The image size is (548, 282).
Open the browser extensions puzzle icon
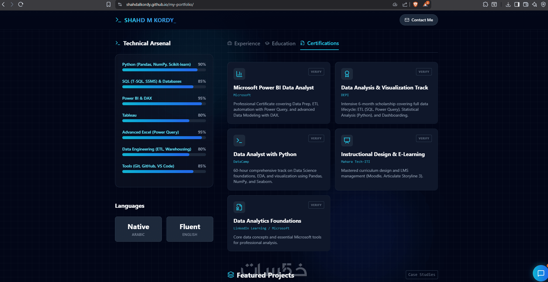pyautogui.click(x=486, y=4)
